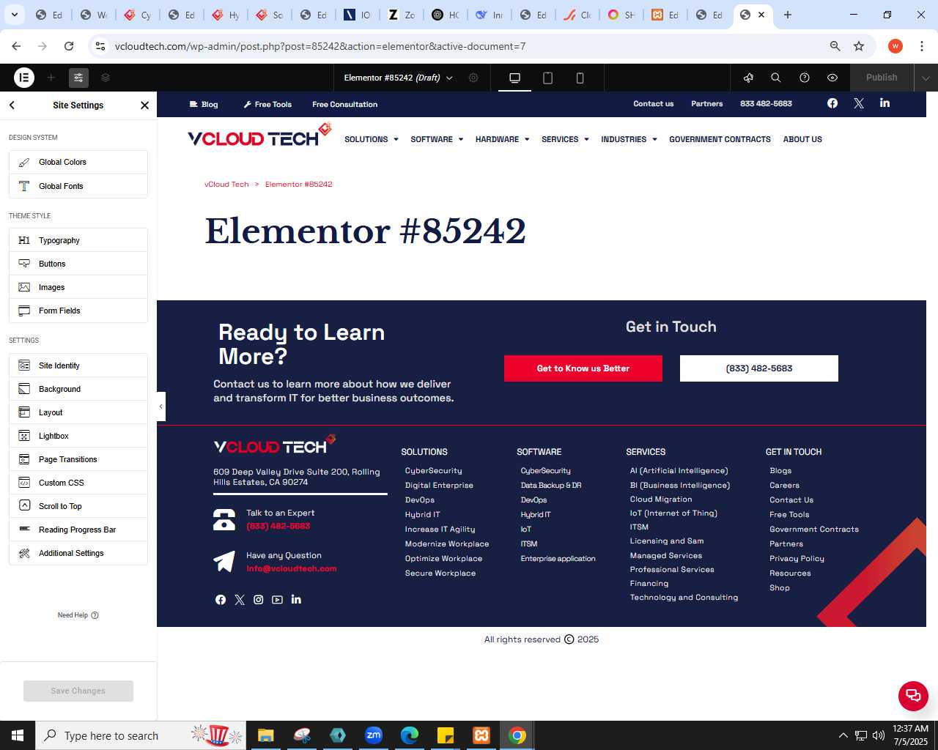
Task: Close the Site Settings panel
Action: pyautogui.click(x=144, y=105)
